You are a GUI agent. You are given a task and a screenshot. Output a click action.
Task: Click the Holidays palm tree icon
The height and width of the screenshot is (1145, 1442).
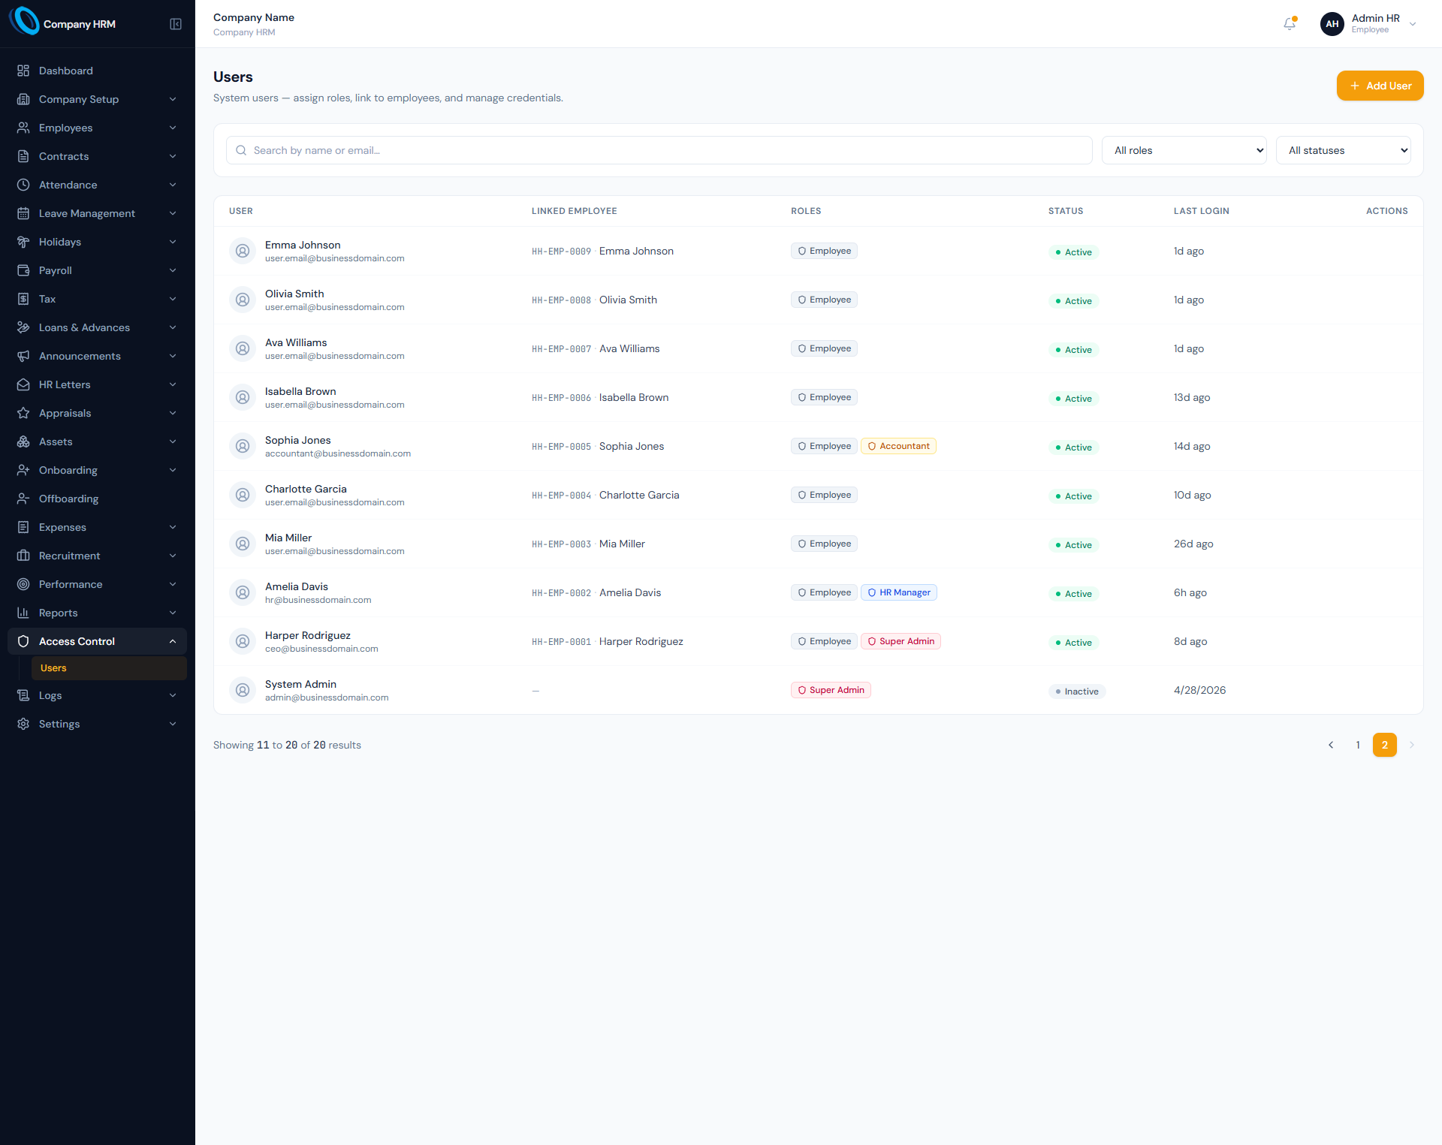23,242
